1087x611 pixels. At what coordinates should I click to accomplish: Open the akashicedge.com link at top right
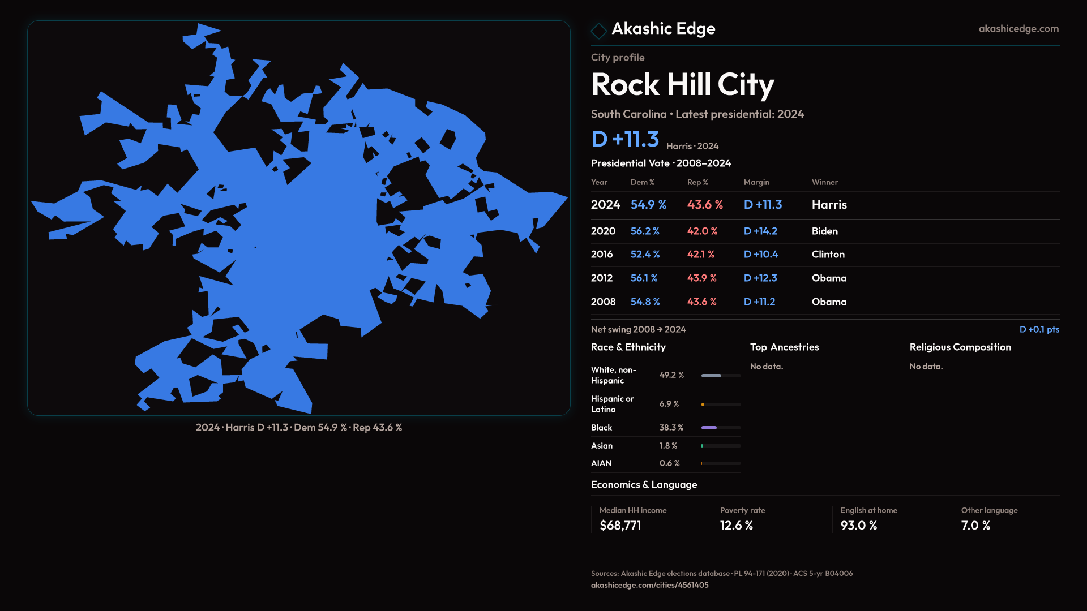(x=1018, y=29)
